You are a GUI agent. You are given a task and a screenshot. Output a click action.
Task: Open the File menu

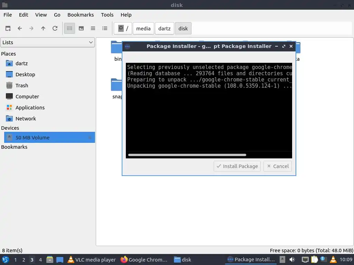[8, 15]
